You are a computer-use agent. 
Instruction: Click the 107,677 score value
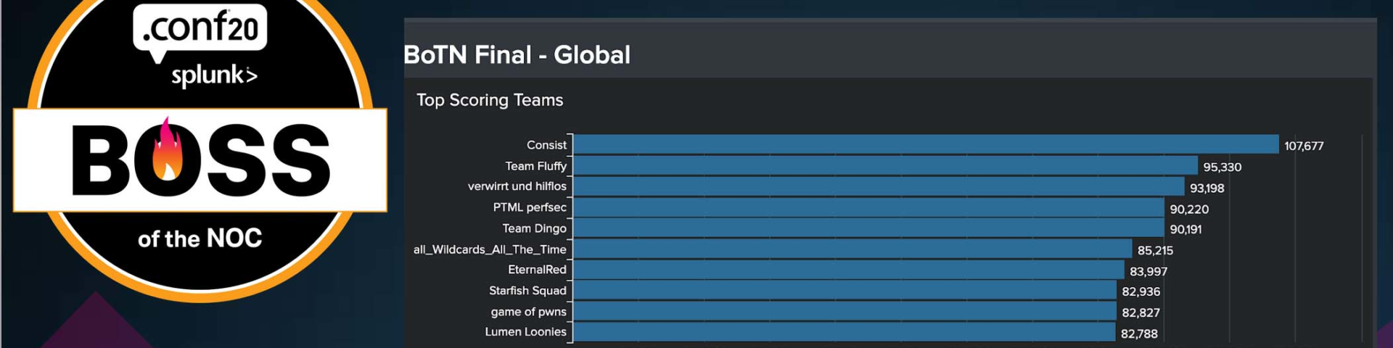pos(1304,146)
